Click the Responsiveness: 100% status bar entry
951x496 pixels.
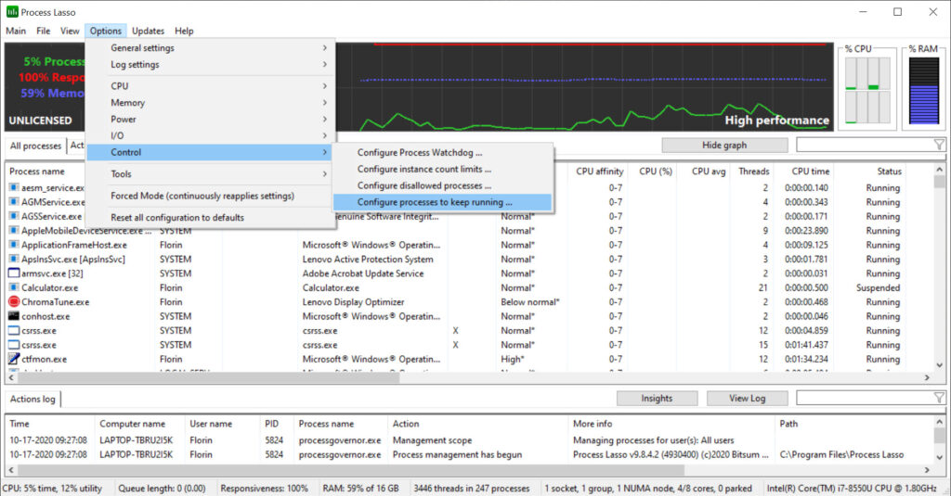(264, 489)
